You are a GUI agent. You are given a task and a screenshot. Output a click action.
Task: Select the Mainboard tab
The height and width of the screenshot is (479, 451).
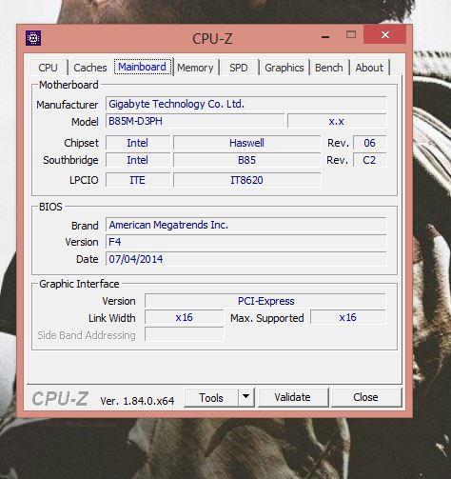(x=143, y=67)
